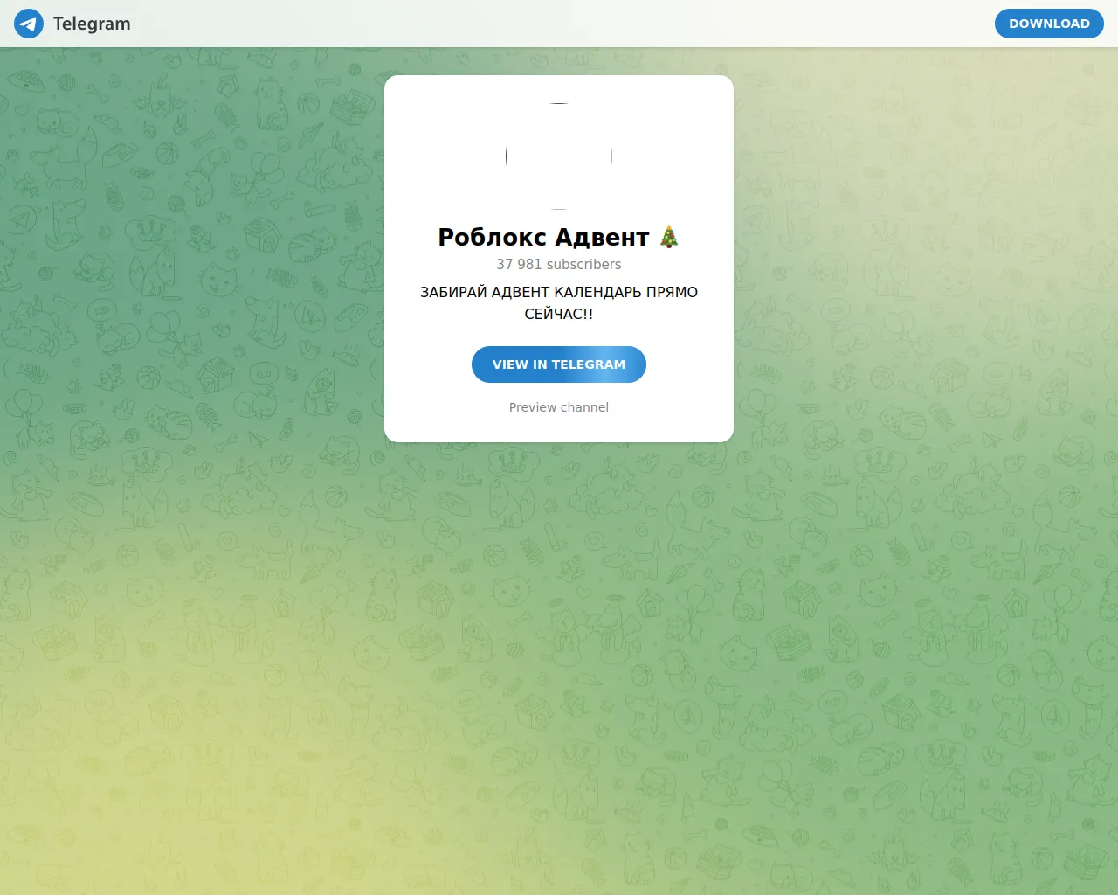The height and width of the screenshot is (895, 1118).
Task: Click the word ПРЯМО in the description
Action: click(x=672, y=292)
